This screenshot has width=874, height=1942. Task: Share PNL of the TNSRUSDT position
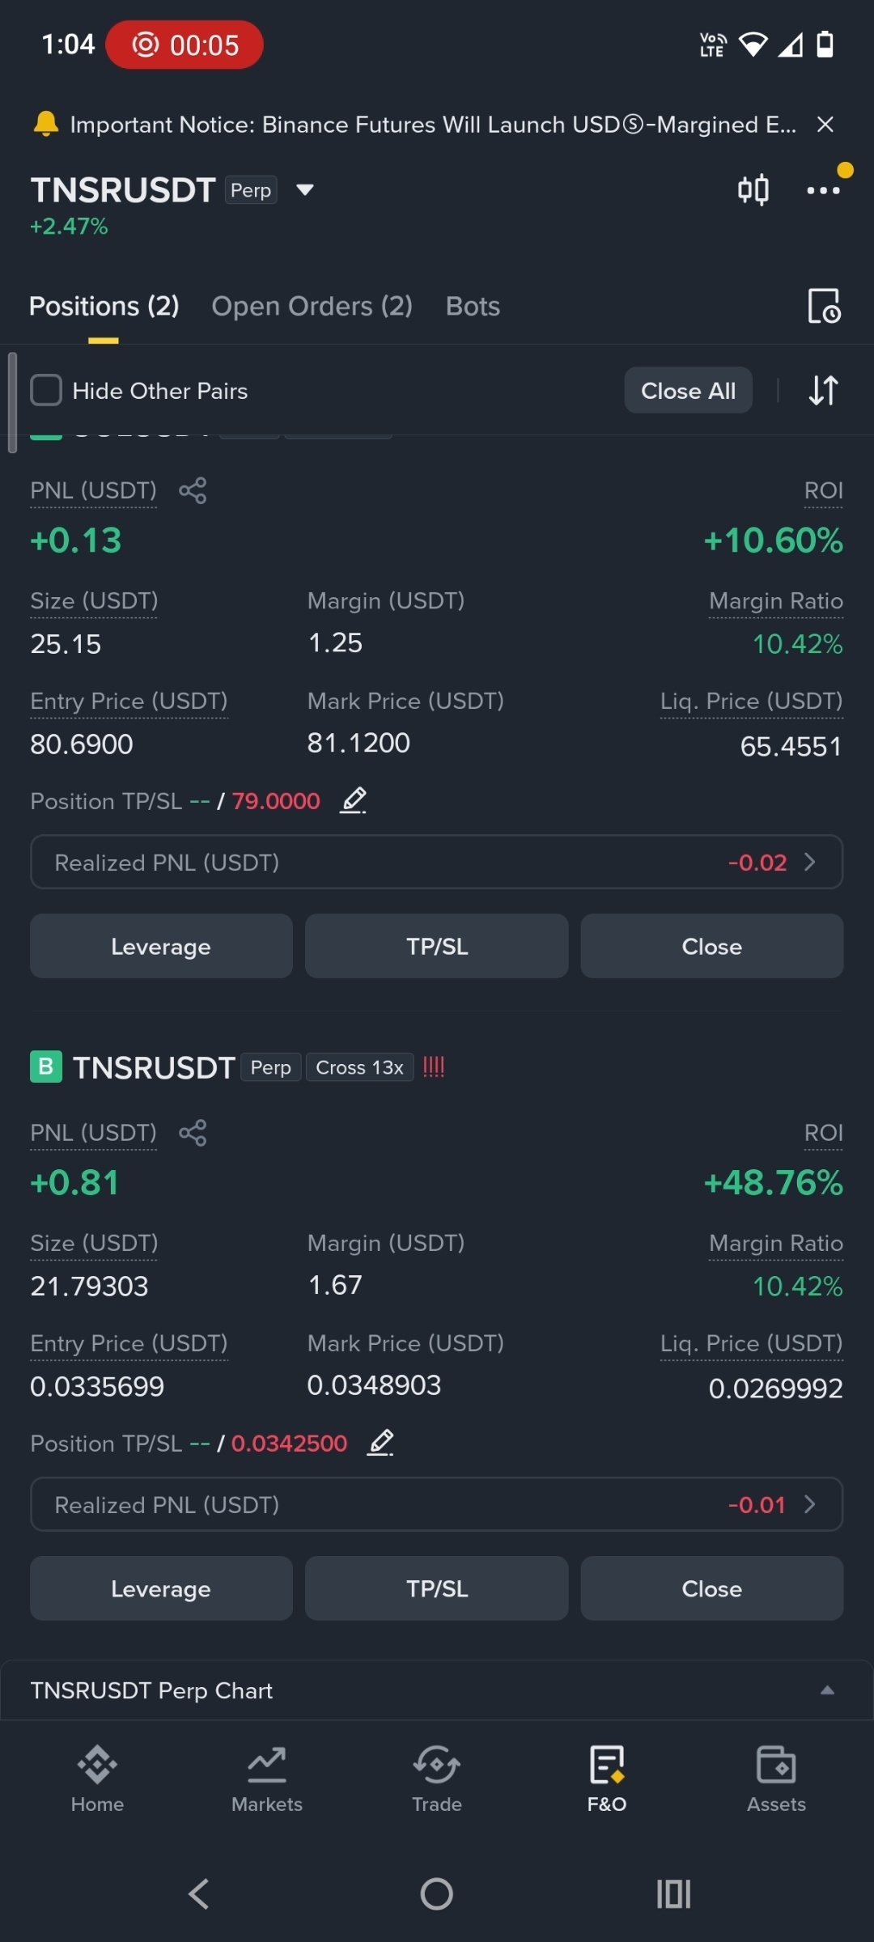pyautogui.click(x=193, y=1133)
